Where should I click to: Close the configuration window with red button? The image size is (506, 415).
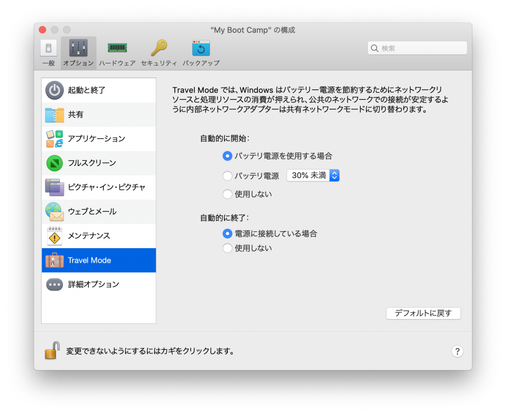[42, 30]
